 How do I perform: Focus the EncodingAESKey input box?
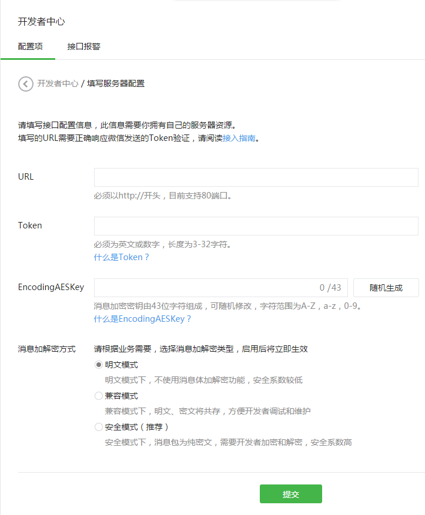pos(206,288)
